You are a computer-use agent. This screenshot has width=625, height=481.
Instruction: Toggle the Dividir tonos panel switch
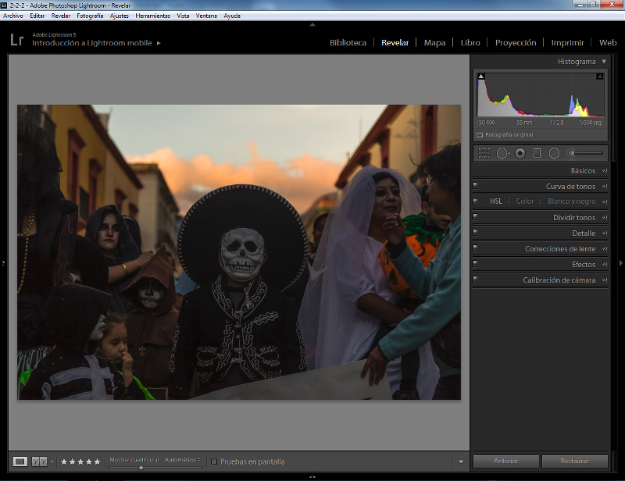(475, 217)
